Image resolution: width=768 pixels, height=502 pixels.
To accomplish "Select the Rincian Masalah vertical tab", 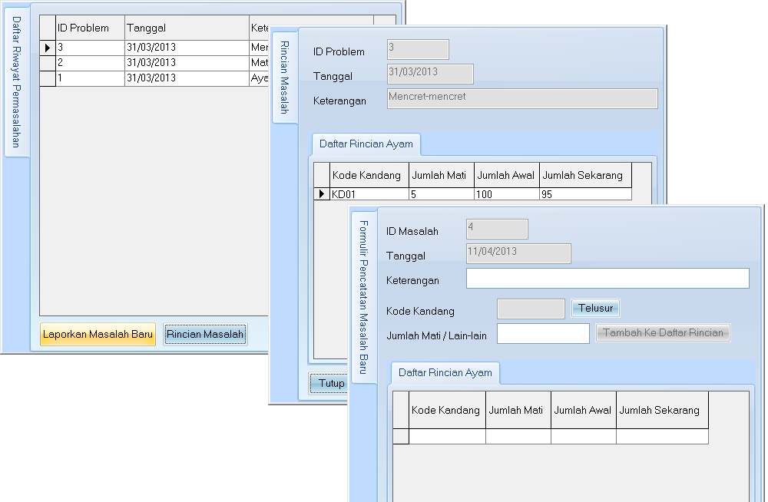I will tap(285, 78).
